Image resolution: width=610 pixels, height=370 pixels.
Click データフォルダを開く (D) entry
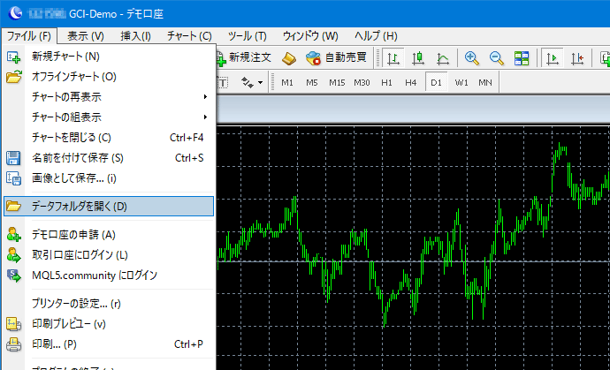(x=109, y=207)
